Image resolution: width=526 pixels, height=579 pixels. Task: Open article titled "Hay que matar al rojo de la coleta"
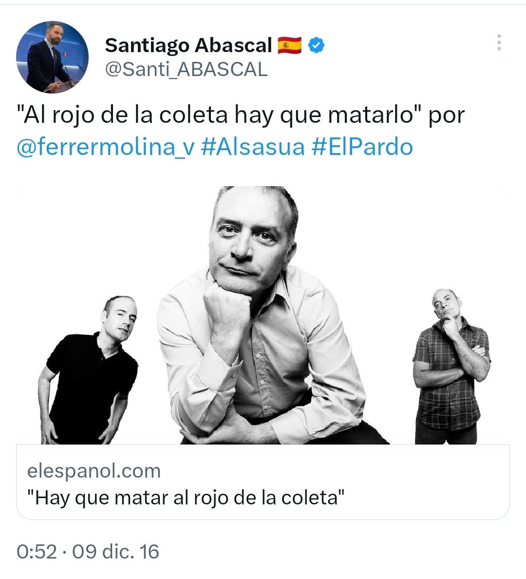click(186, 498)
